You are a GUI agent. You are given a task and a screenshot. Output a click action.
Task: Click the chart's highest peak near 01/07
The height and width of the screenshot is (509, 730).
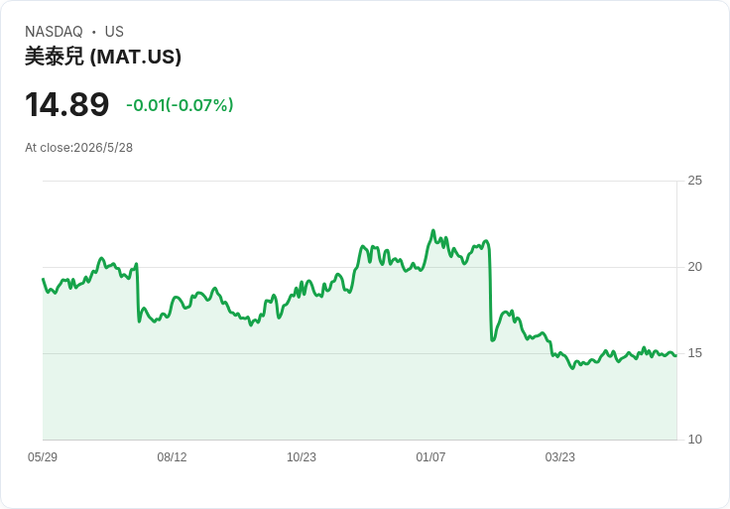[x=433, y=230]
